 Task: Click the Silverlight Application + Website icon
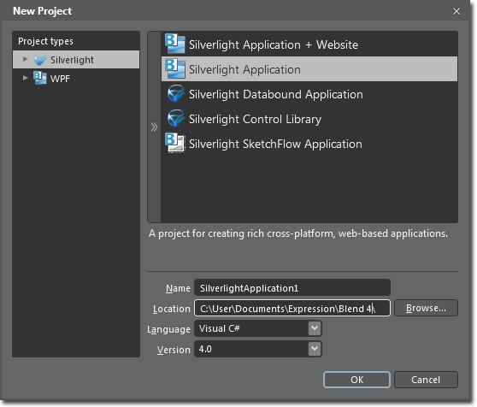(x=175, y=44)
